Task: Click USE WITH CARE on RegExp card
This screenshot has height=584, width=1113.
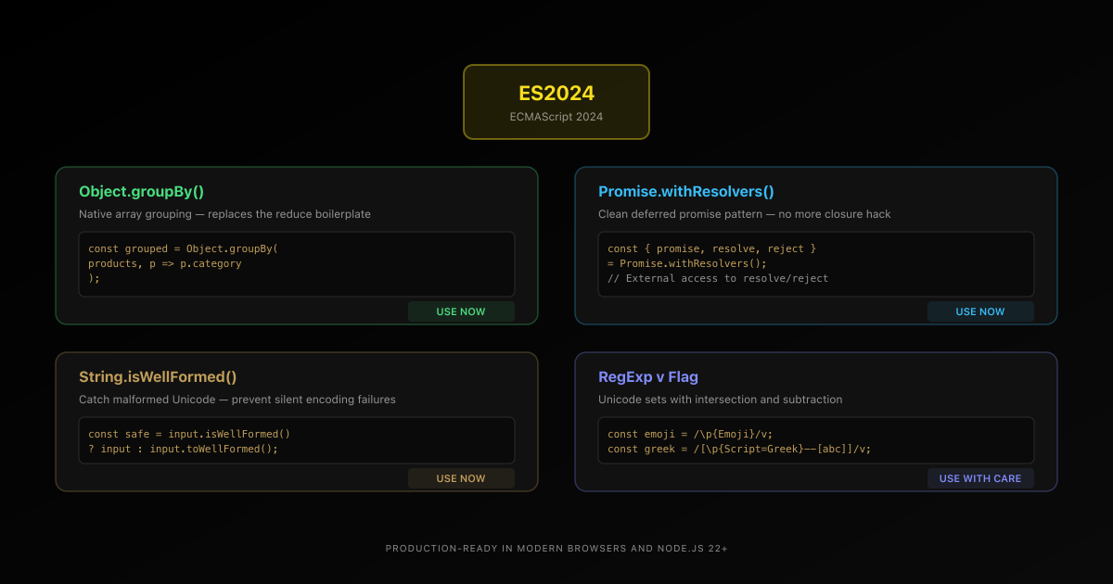Action: [980, 478]
